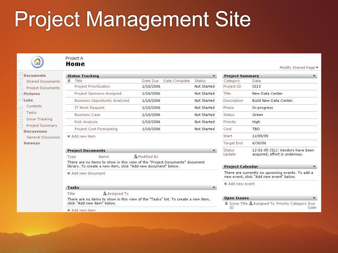Open Project Summary web part menu arrow
This screenshot has width=338, height=253.
coord(314,76)
